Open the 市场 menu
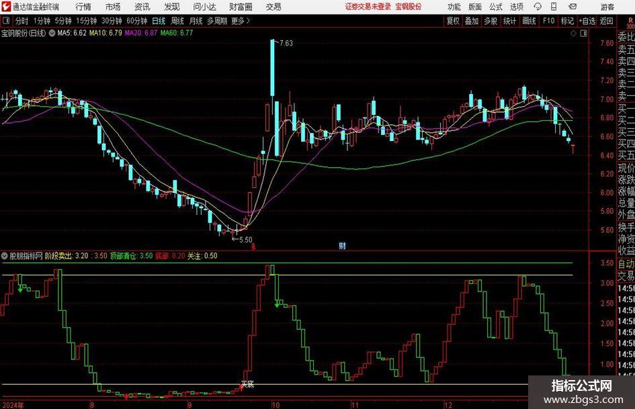This screenshot has height=409, width=635. point(113,7)
